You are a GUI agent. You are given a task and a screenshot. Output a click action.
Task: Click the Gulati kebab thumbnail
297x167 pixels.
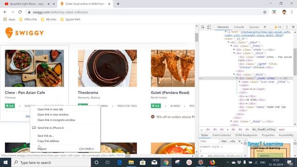(x=173, y=68)
